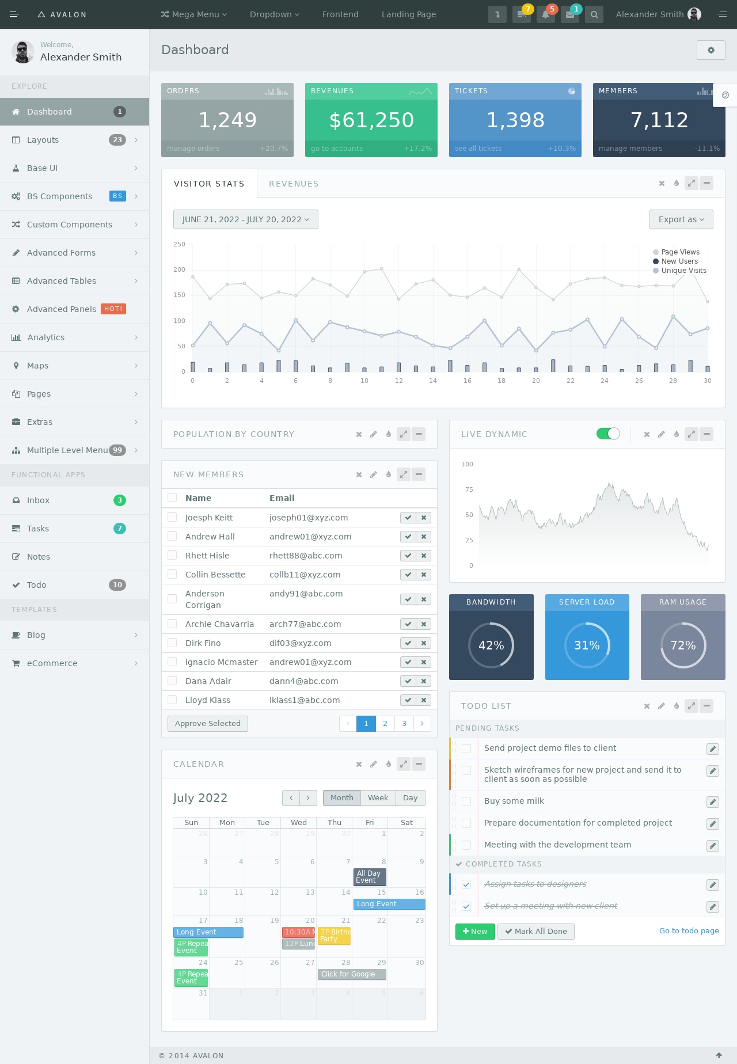
Task: Expand Visitor Stats panel to fullscreen
Action: [x=692, y=183]
